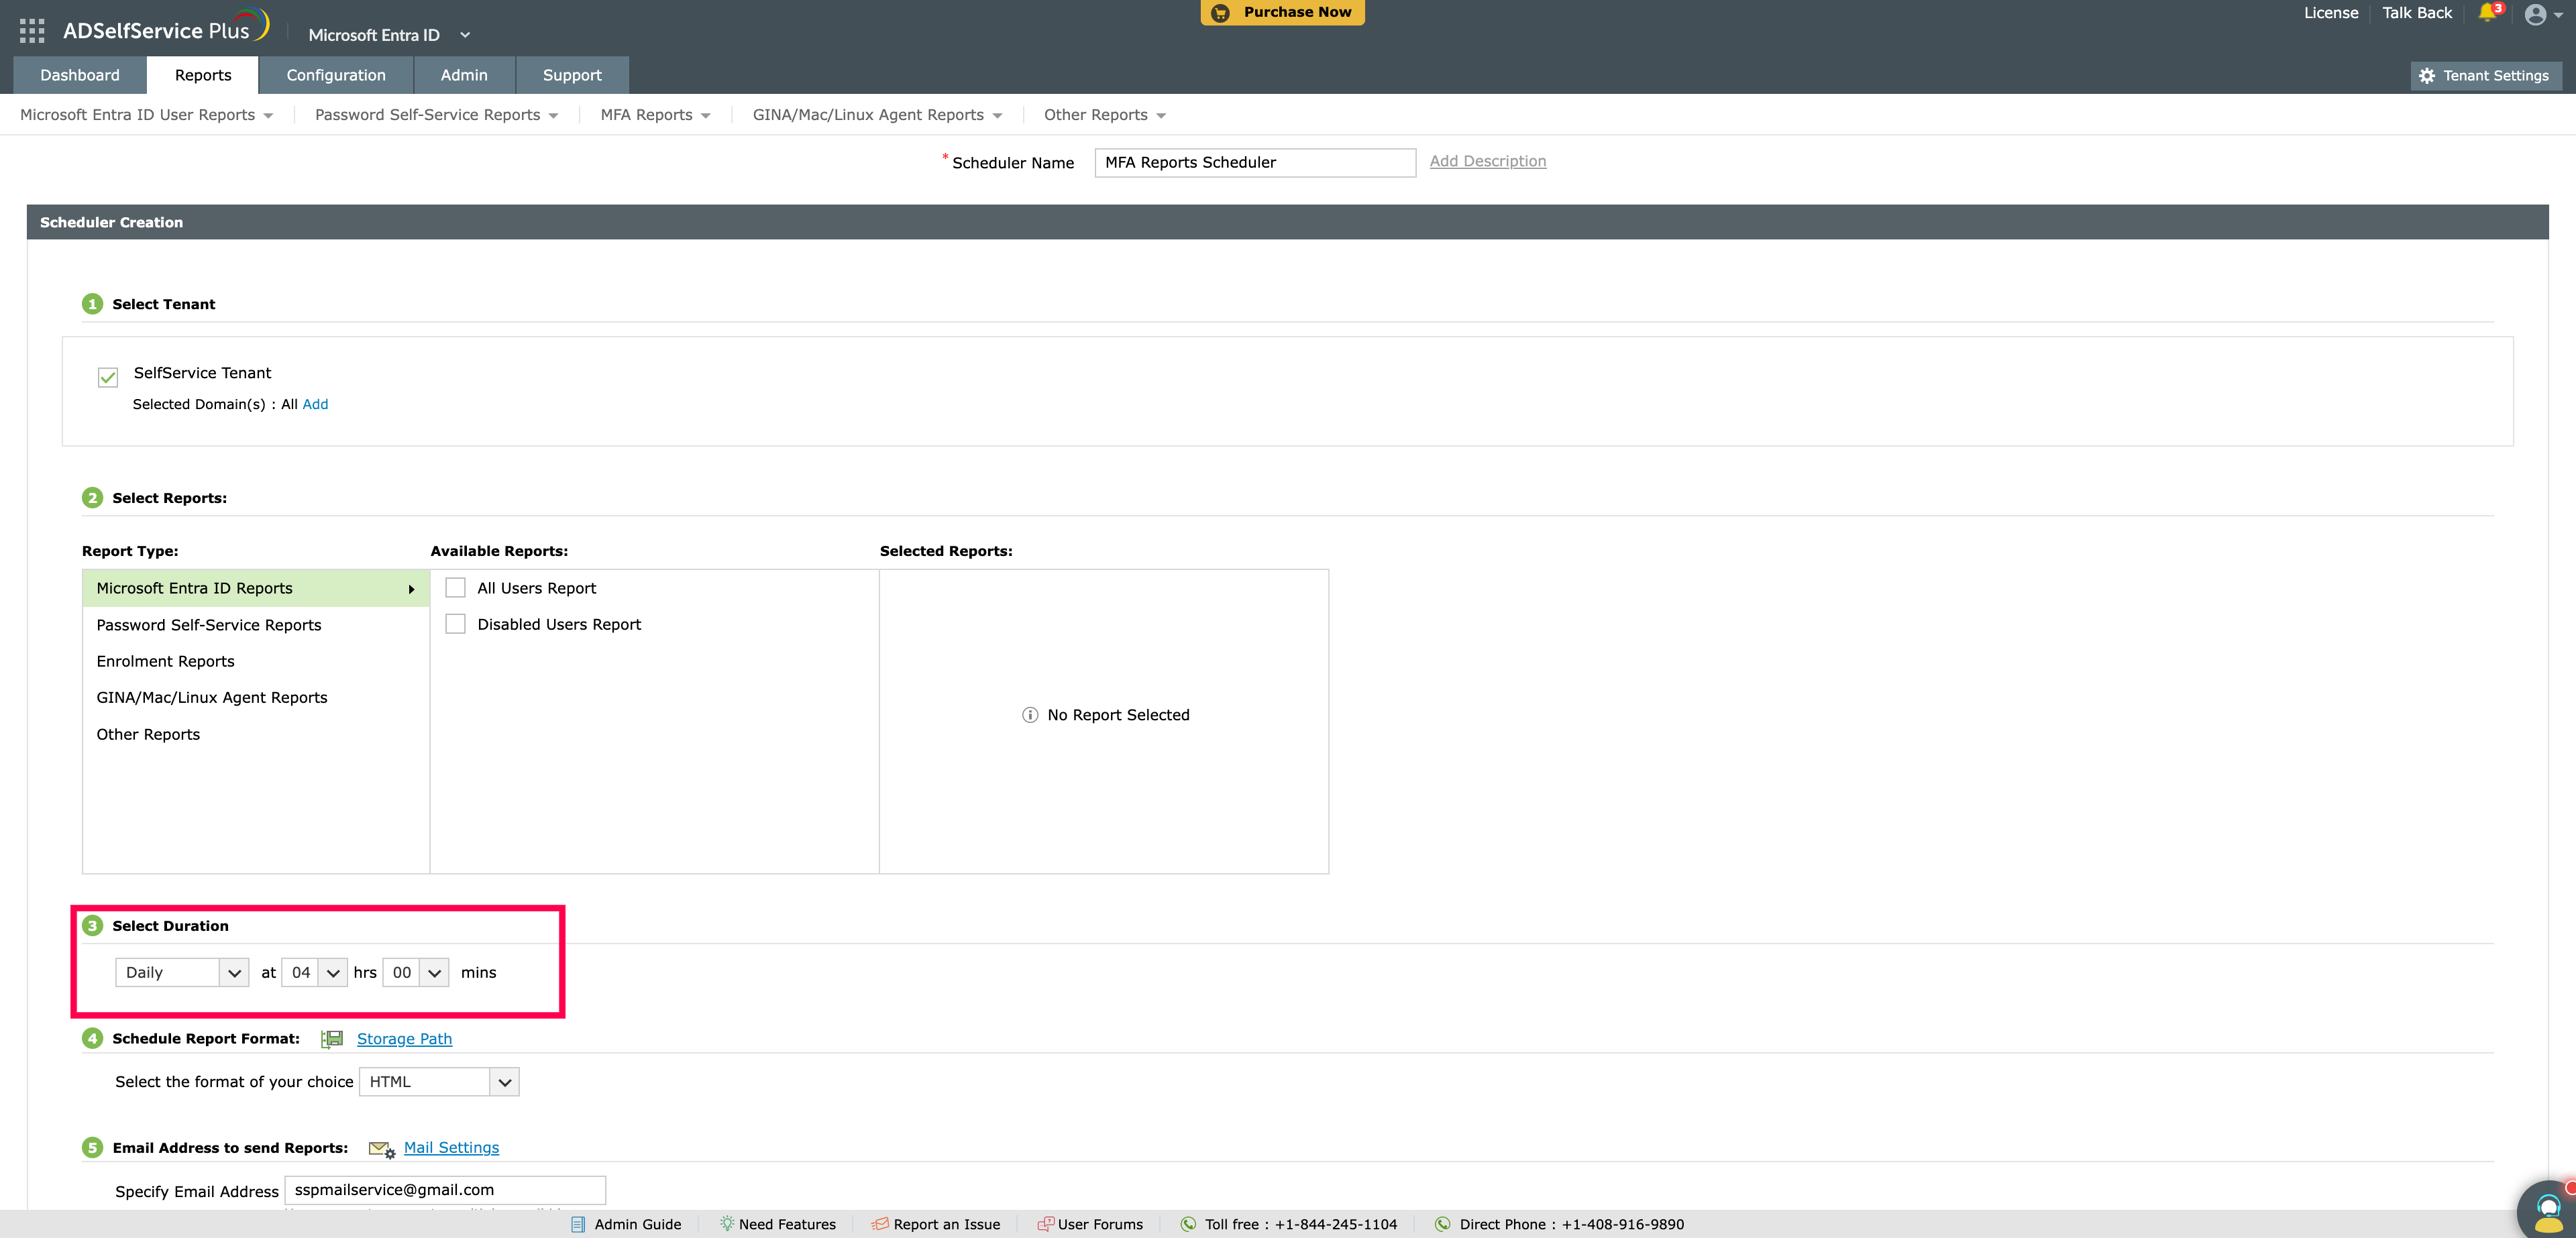
Task: Toggle the SelfService Tenant checkbox
Action: tap(108, 377)
